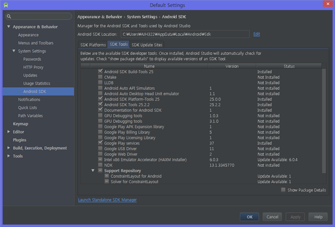Collapse the Appearance & Behavior tree node
This screenshot has width=335, height=227.
[9, 26]
